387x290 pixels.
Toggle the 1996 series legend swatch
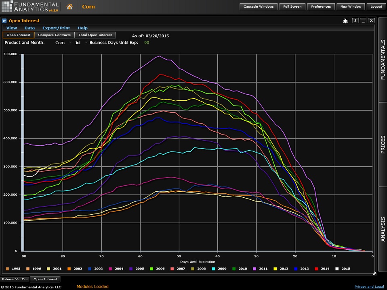tap(28, 269)
